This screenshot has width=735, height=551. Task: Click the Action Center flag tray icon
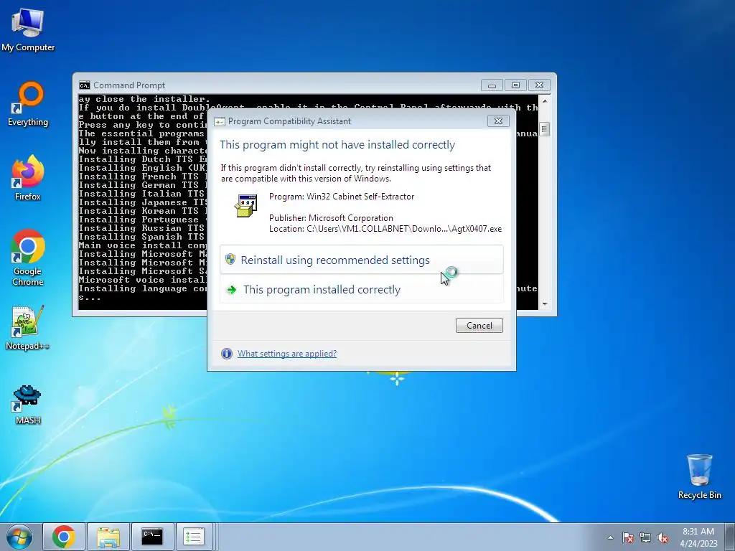click(x=628, y=538)
